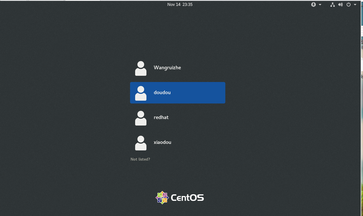Click the avatar icon beside redhat
Screen dimensions: 363x216
[141, 118]
